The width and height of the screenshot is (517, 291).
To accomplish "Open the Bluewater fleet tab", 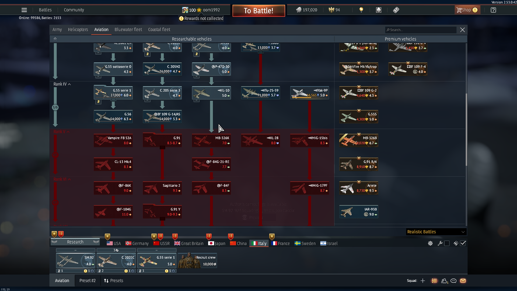I will pyautogui.click(x=128, y=30).
